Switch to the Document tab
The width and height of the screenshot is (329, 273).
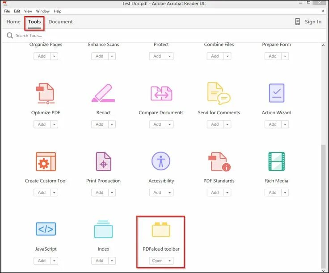(60, 21)
